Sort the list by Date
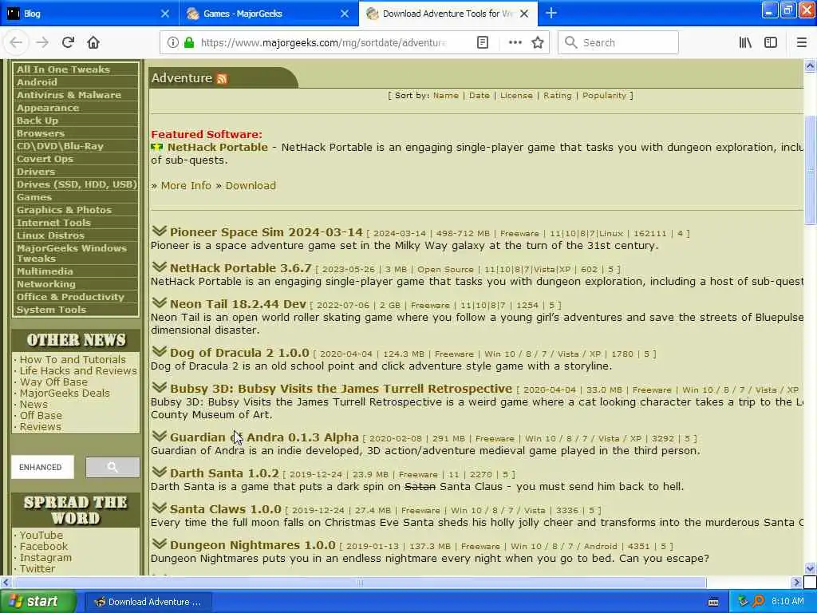Screen dimensions: 817x613 (479, 96)
